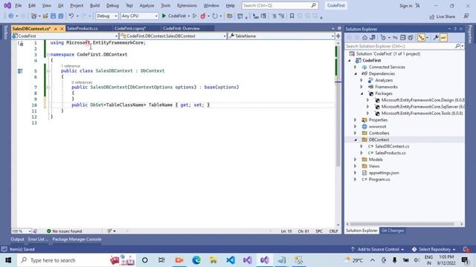Expand the Analyzers node
This screenshot has width=476, height=267.
pyautogui.click(x=361, y=80)
